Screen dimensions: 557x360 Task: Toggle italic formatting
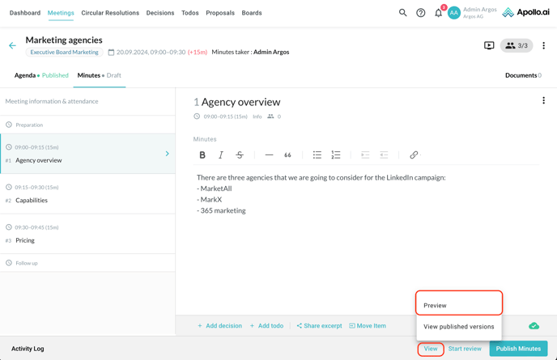pos(221,155)
